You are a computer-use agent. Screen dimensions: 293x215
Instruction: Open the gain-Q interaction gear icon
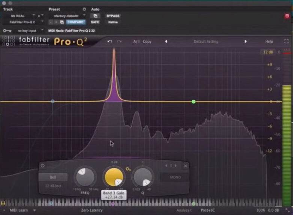[128, 169]
